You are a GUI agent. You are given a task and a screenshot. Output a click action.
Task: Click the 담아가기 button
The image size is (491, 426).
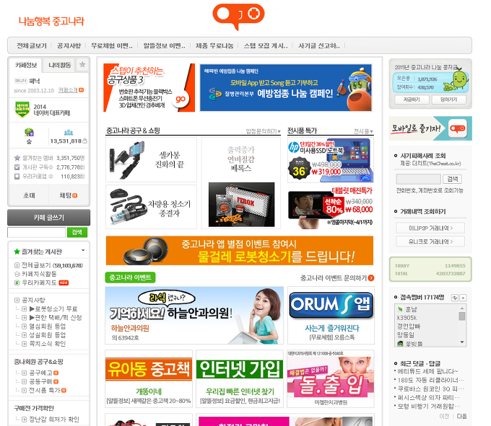pyautogui.click(x=448, y=99)
